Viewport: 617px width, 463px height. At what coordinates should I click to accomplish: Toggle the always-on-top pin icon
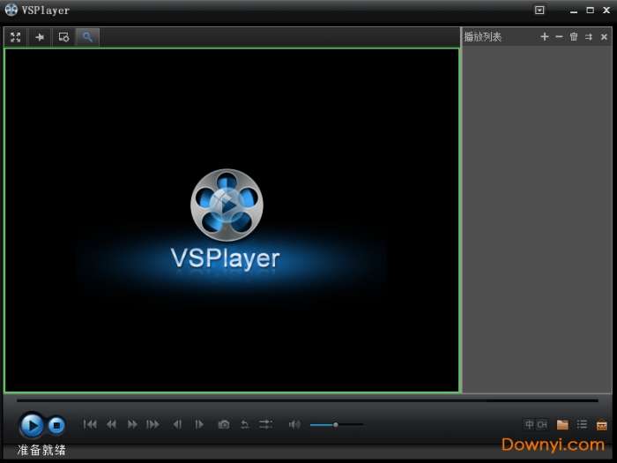click(x=40, y=37)
